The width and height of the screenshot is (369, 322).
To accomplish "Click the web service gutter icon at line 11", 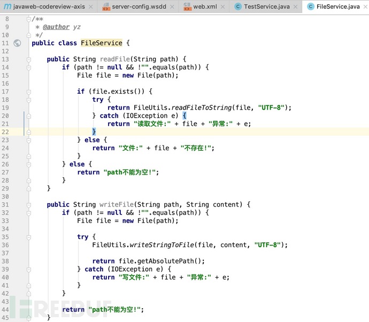I will 17,43.
